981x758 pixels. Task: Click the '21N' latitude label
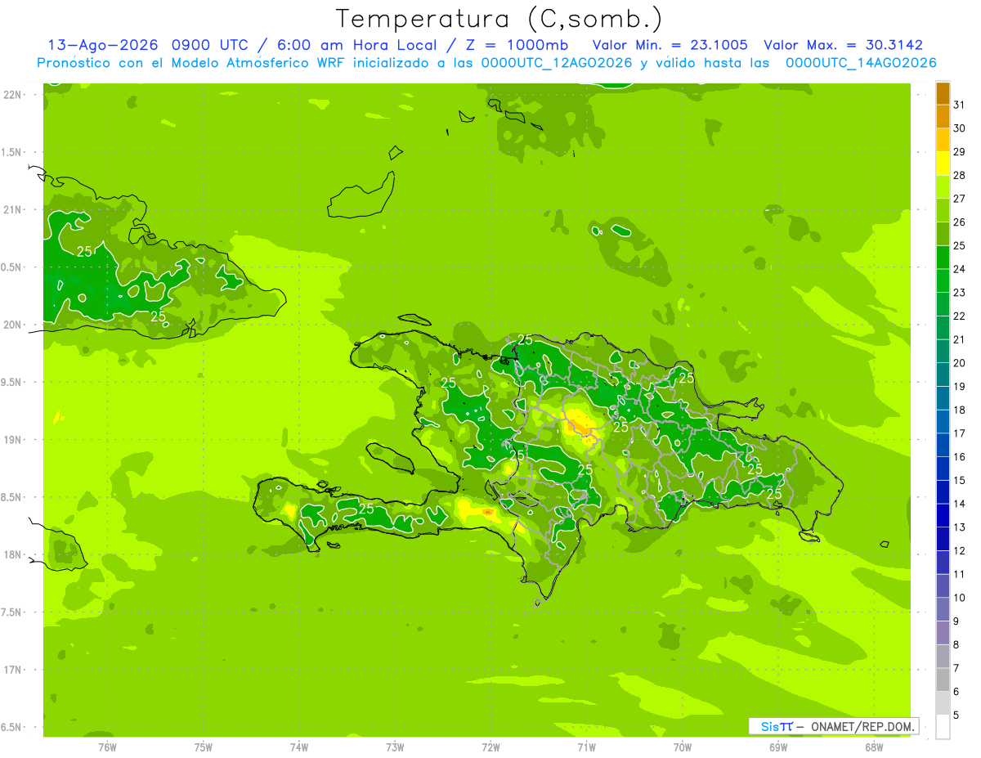click(x=12, y=209)
